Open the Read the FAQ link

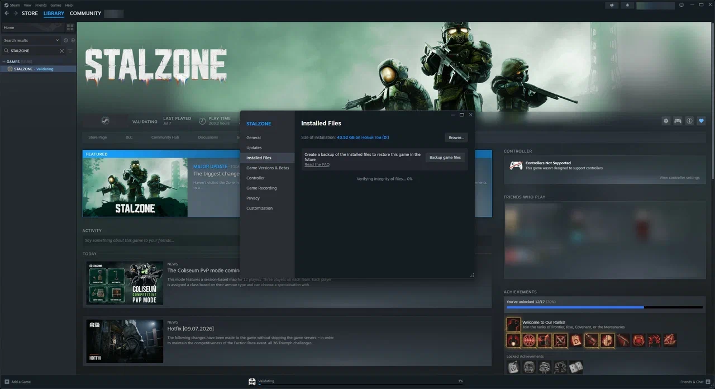click(317, 164)
